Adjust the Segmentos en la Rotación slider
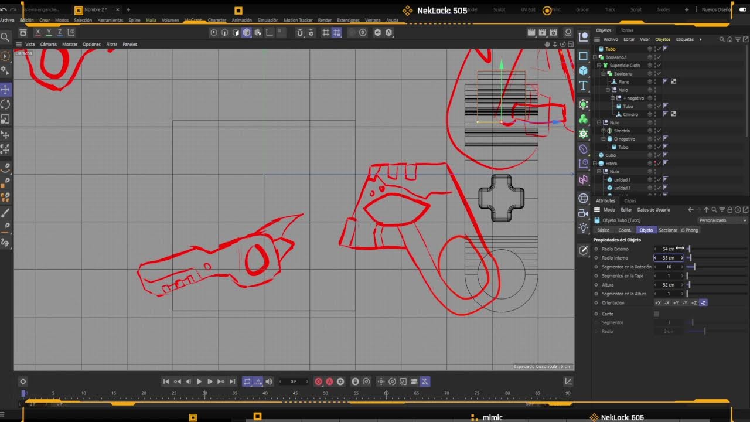The width and height of the screenshot is (750, 422). tap(717, 267)
